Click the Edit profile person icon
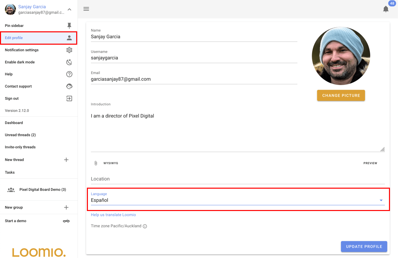398x258 pixels. 69,38
